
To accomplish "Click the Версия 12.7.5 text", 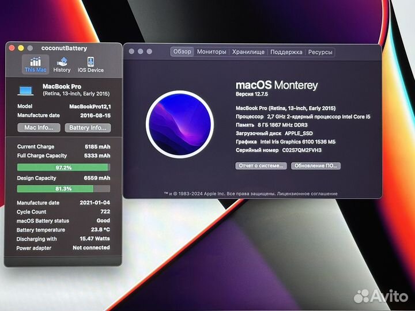I will (252, 94).
